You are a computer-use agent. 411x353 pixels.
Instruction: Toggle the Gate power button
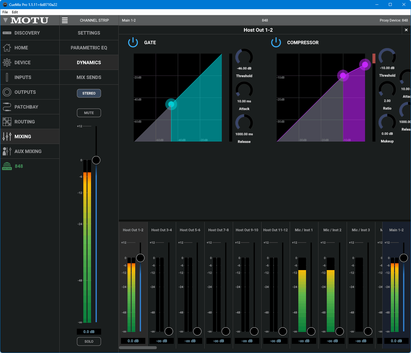point(133,42)
